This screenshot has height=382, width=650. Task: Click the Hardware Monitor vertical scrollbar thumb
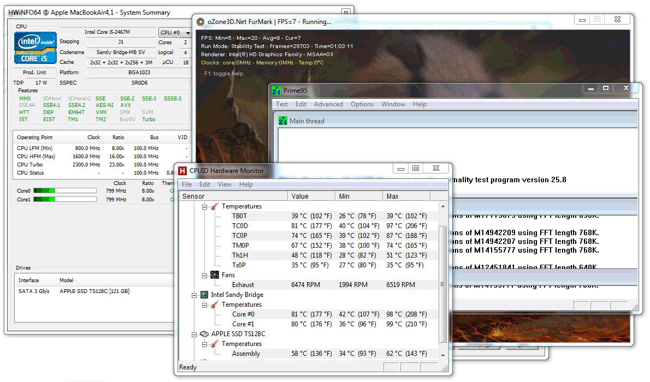(443, 284)
